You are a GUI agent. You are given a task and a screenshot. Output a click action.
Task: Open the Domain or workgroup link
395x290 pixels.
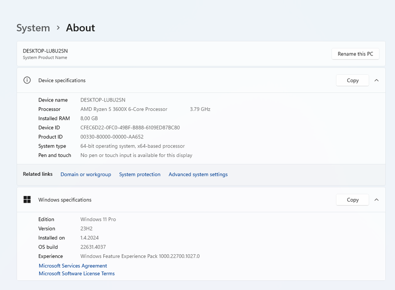pos(86,175)
